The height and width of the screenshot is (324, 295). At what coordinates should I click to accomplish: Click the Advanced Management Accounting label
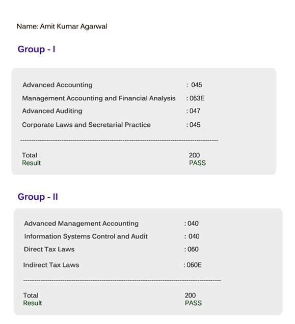coord(81,224)
